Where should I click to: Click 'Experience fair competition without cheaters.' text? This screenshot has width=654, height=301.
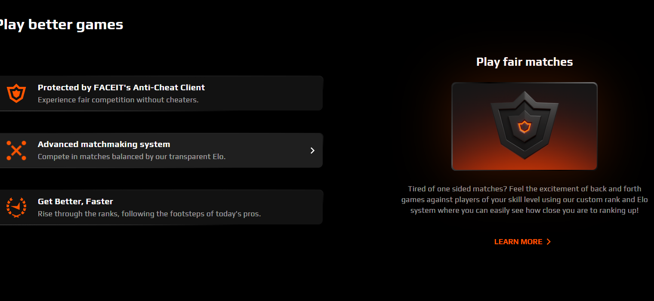point(118,100)
